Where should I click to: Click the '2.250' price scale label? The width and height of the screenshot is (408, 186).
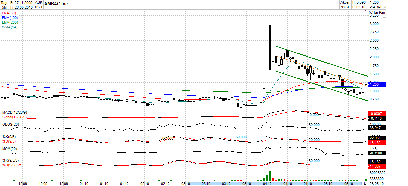click(374, 49)
